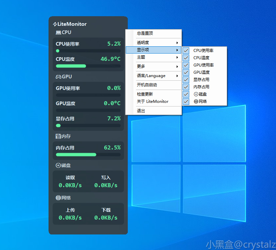
Task: Uncheck the 显存占用 checkbox
Action: click(x=186, y=80)
